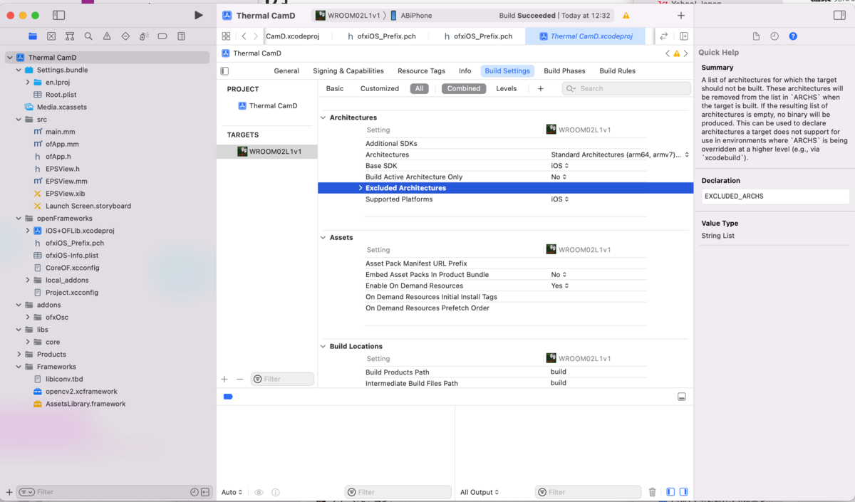855x502 pixels.
Task: Select the Levels view mode
Action: pyautogui.click(x=507, y=89)
